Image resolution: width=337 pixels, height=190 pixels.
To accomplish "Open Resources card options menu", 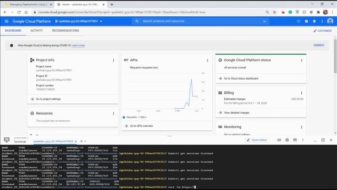I will pos(114,113).
